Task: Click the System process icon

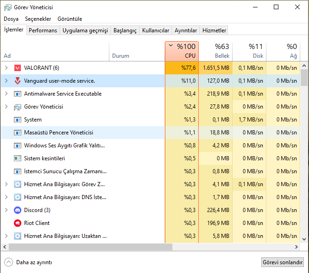Action: click(18, 120)
